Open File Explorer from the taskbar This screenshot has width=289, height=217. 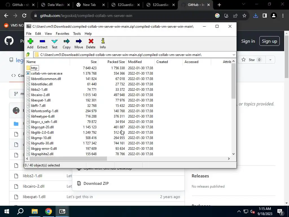[x=34, y=211]
